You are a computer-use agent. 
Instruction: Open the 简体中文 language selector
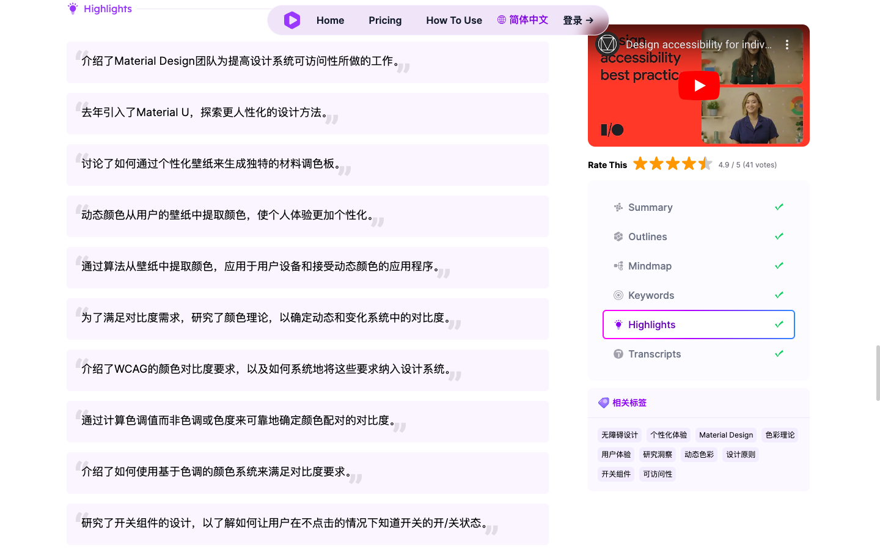tap(528, 20)
